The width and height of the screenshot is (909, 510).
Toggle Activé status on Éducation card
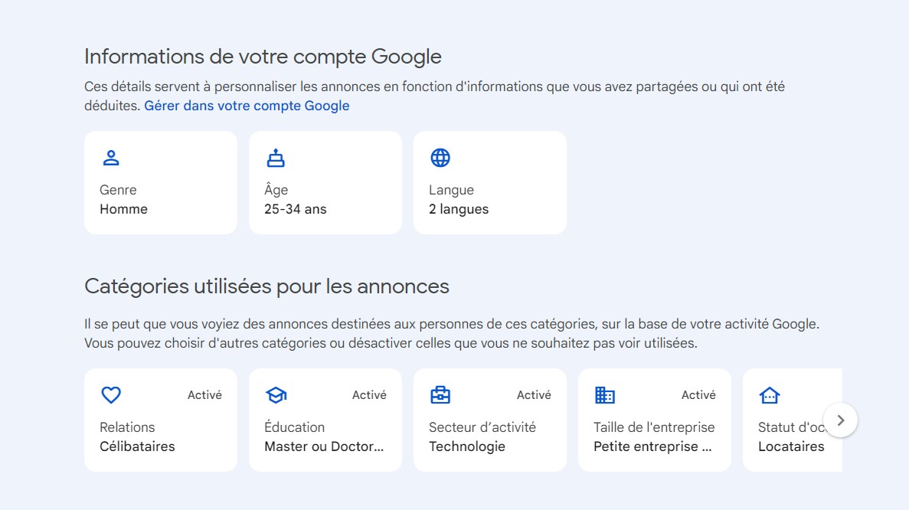pyautogui.click(x=369, y=394)
